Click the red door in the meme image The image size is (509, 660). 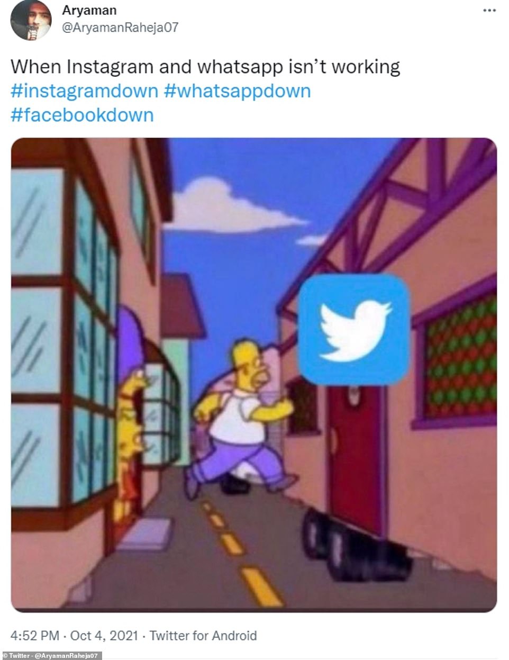[x=356, y=458]
